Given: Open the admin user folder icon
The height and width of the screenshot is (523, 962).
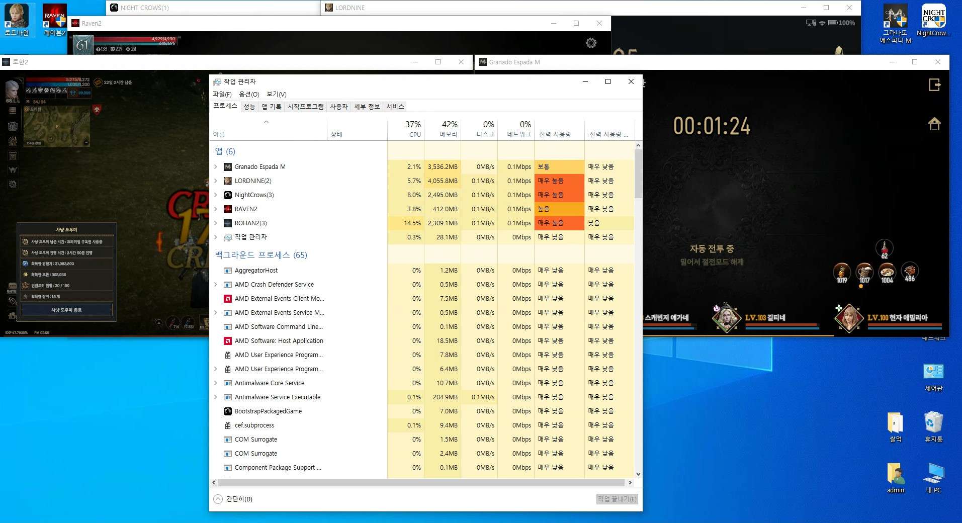Looking at the screenshot, I should pos(895,478).
